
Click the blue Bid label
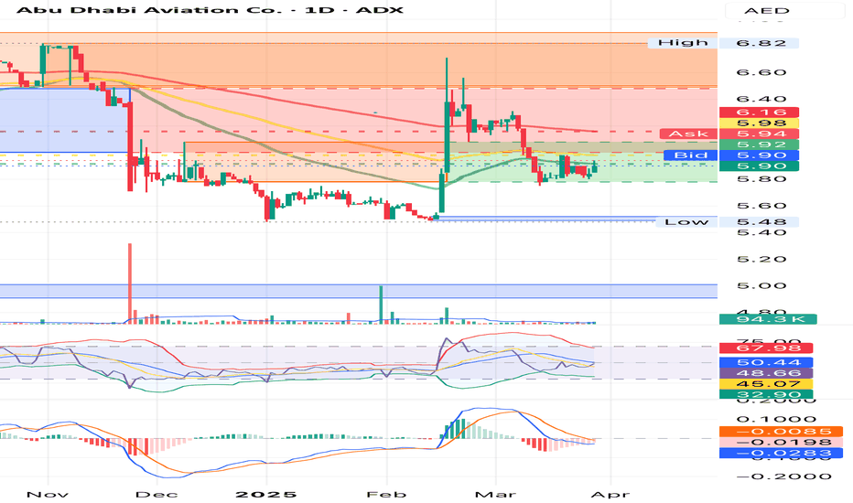click(690, 155)
